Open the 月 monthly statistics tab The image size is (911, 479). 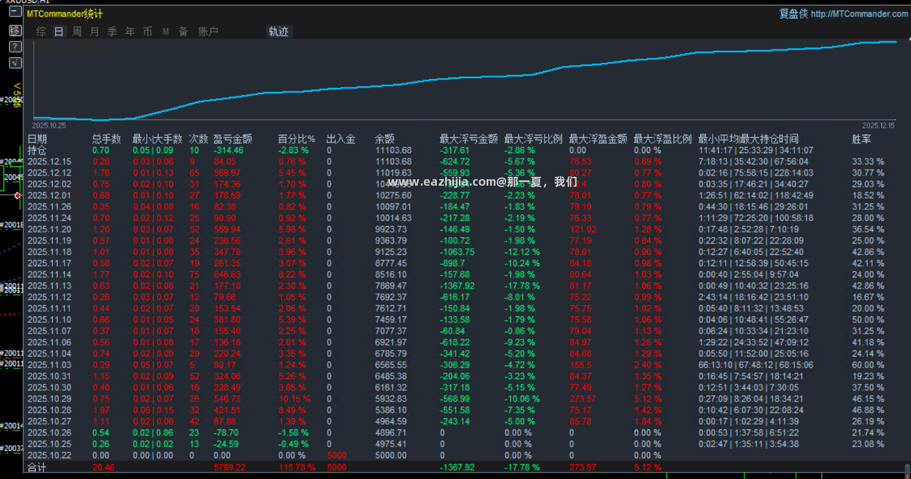pyautogui.click(x=94, y=32)
